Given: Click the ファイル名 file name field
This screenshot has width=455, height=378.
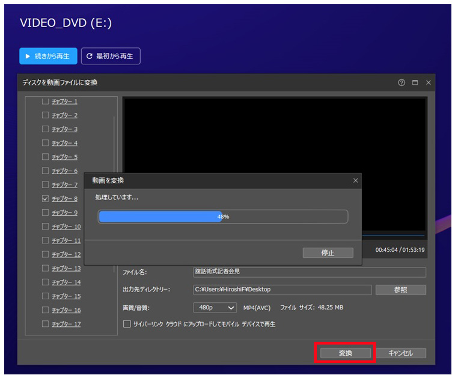Looking at the screenshot, I should (309, 272).
